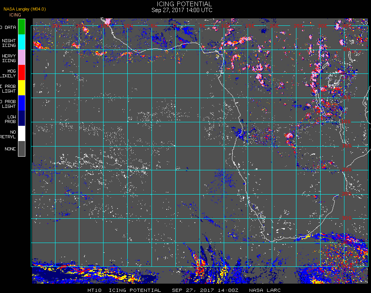Click the '30S' latitude label
The image size is (371, 293).
tap(347, 218)
